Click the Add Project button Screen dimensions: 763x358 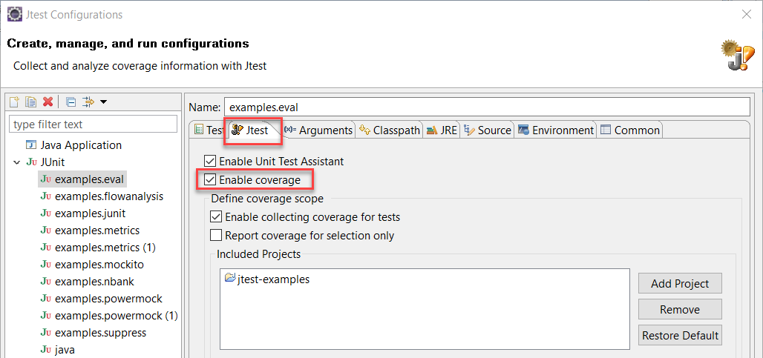click(680, 284)
